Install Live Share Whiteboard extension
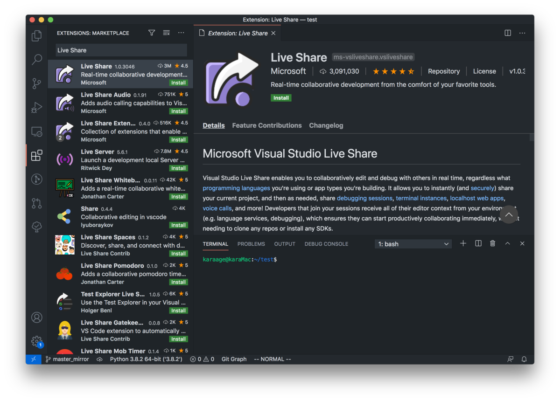 coord(178,196)
